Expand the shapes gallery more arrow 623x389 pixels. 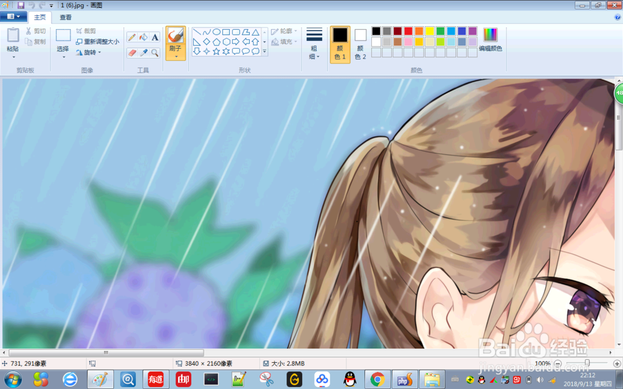[265, 51]
